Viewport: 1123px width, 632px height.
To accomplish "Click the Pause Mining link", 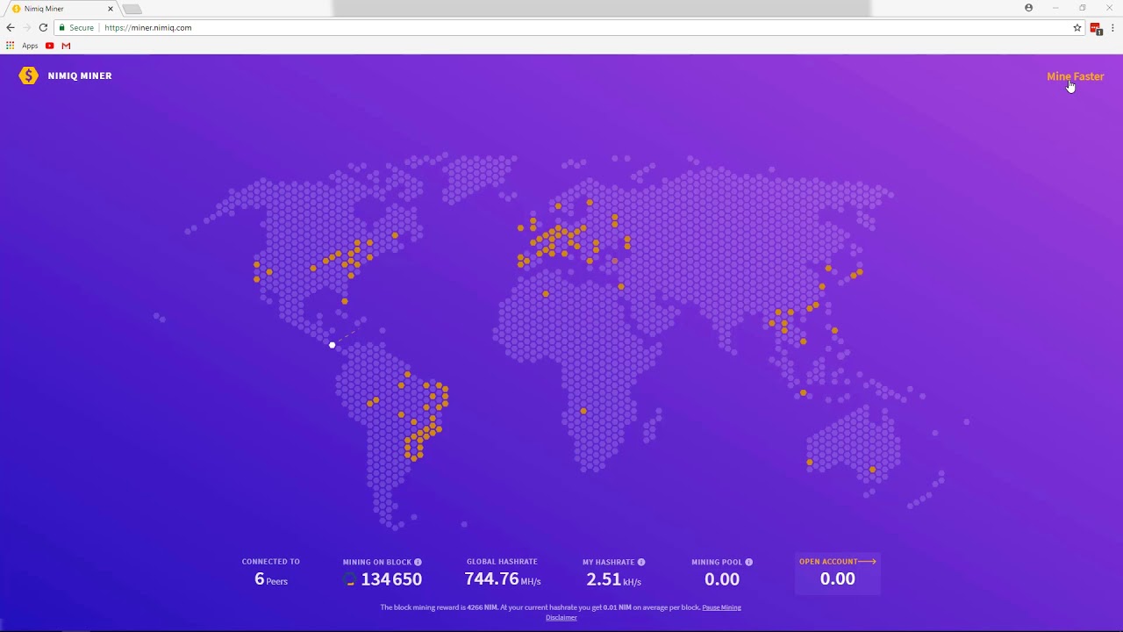I will click(721, 607).
